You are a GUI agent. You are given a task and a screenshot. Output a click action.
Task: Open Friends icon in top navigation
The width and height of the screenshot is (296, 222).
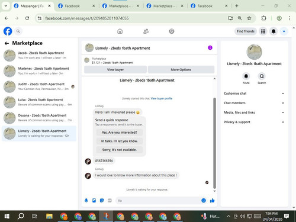146,31
